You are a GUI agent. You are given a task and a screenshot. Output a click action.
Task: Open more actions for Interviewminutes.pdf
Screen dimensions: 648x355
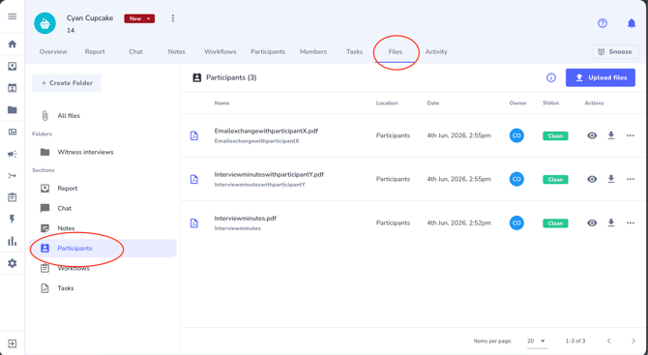coord(631,222)
